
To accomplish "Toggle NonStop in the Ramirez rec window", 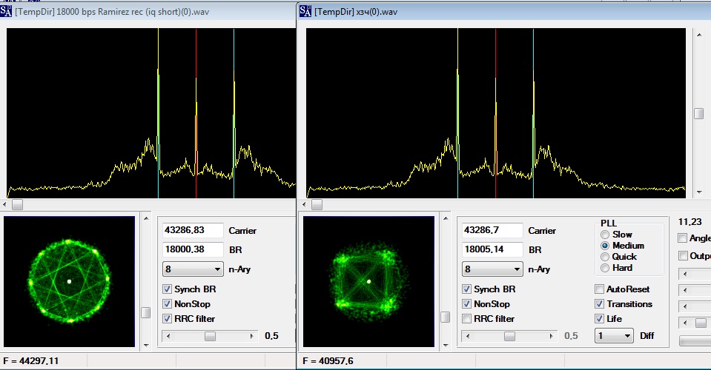I will 167,303.
